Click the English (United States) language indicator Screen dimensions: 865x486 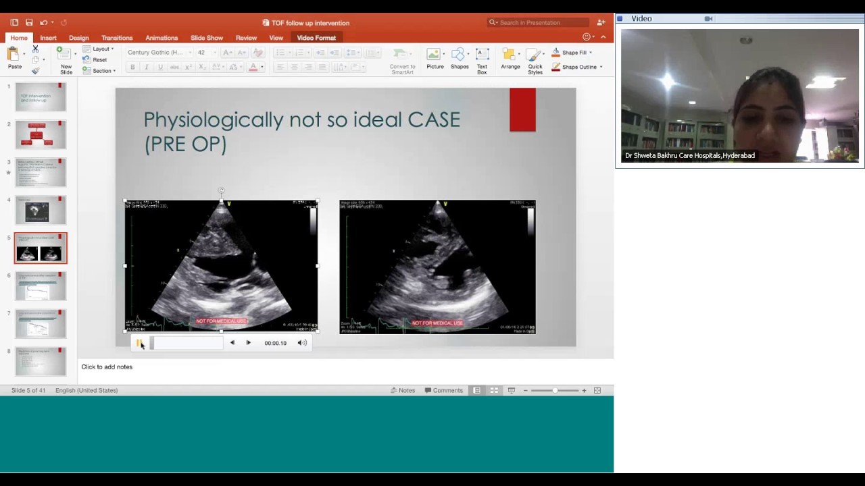(x=86, y=390)
